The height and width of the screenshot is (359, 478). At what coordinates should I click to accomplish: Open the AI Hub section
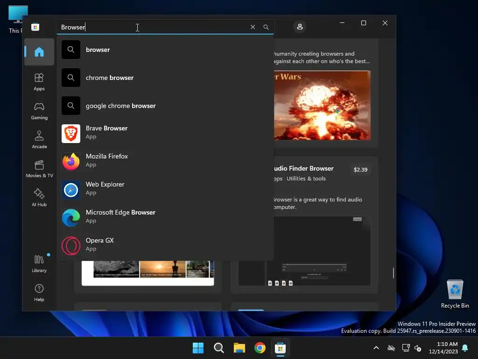click(x=39, y=198)
